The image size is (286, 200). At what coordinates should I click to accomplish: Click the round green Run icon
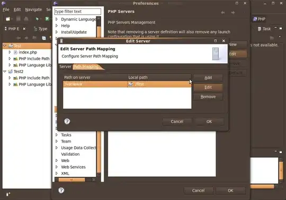point(47,18)
